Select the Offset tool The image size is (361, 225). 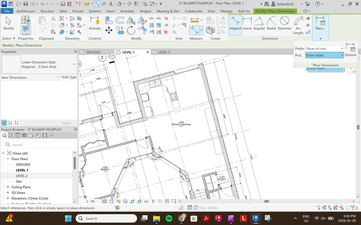coord(120,20)
